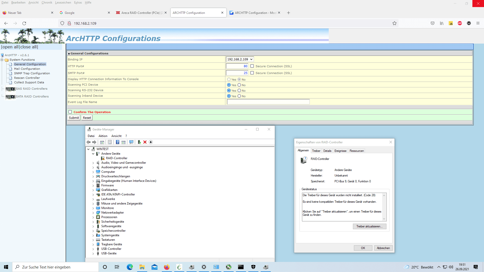This screenshot has height=272, width=484.
Task: Open Microsoft Edge from taskbar
Action: [130, 267]
